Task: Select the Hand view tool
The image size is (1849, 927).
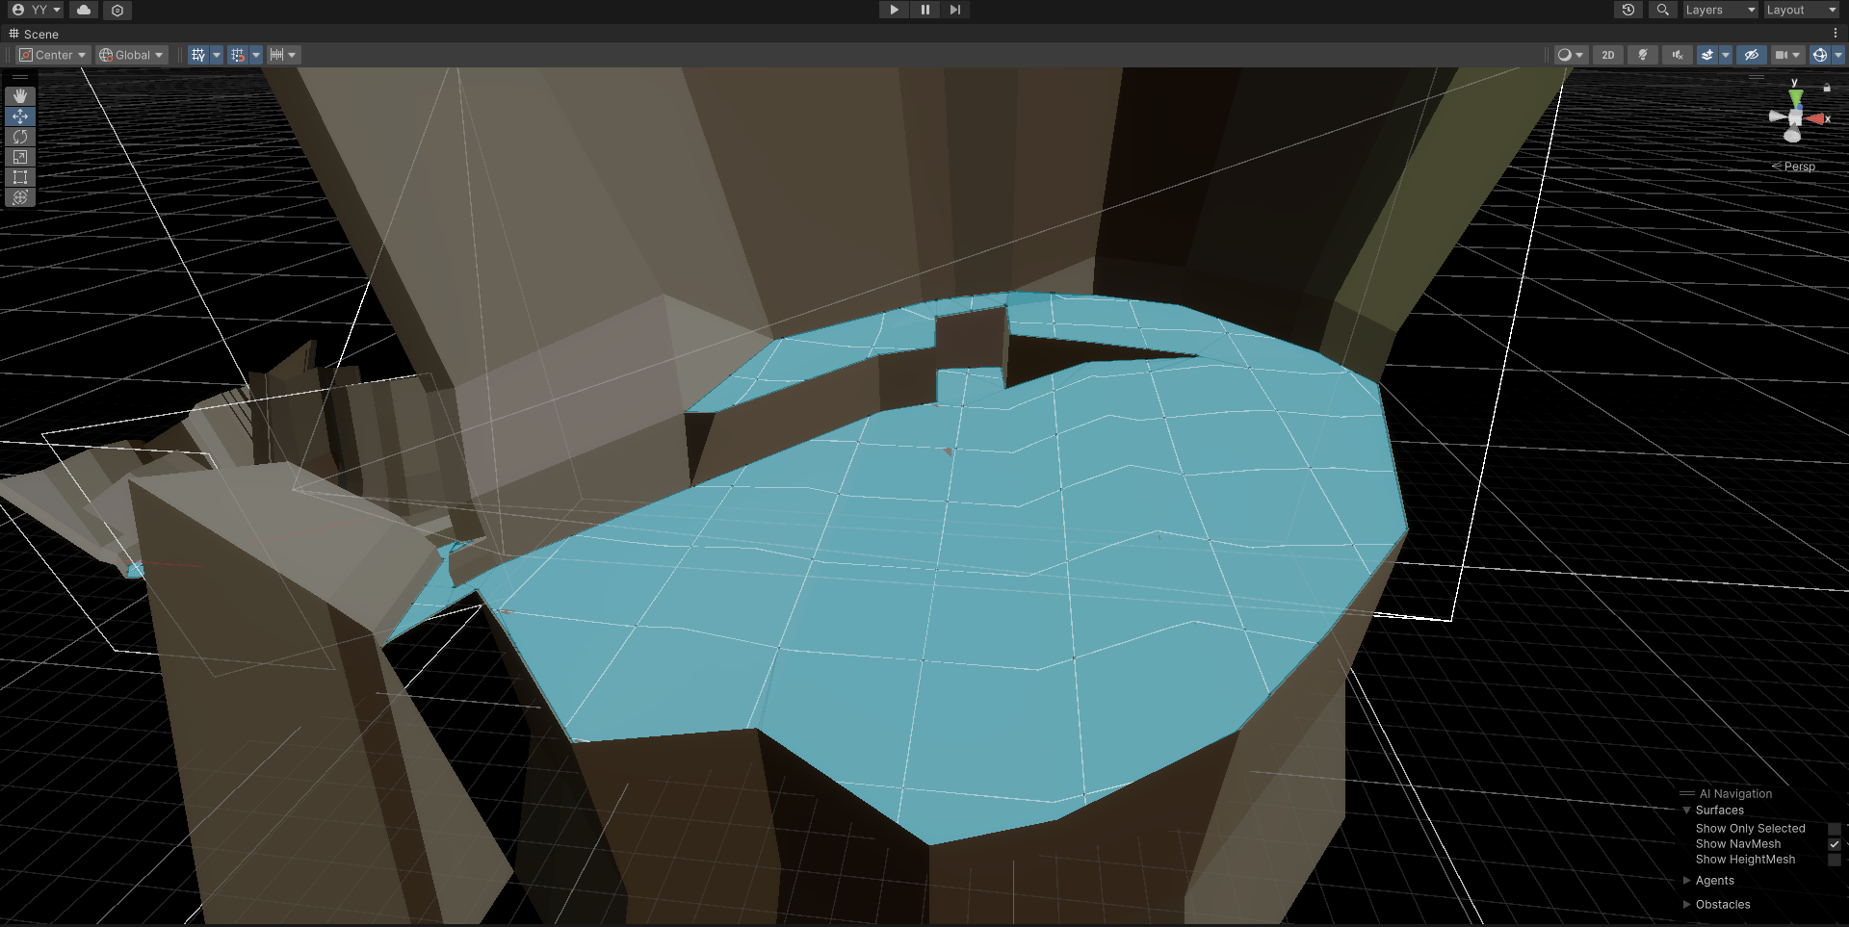Action: [20, 95]
